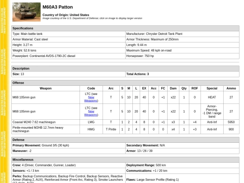Image resolution: width=244 pixels, height=183 pixels.
Task: Select Powerplant: Continental AVDS-1790-2C diesel cell
Action: [68, 56]
